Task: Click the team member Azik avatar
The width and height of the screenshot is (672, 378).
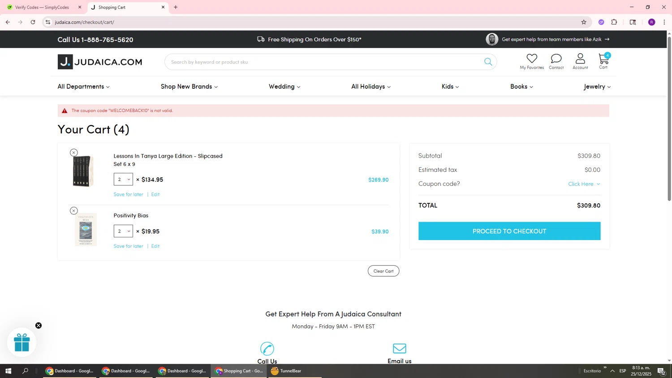Action: (x=492, y=39)
